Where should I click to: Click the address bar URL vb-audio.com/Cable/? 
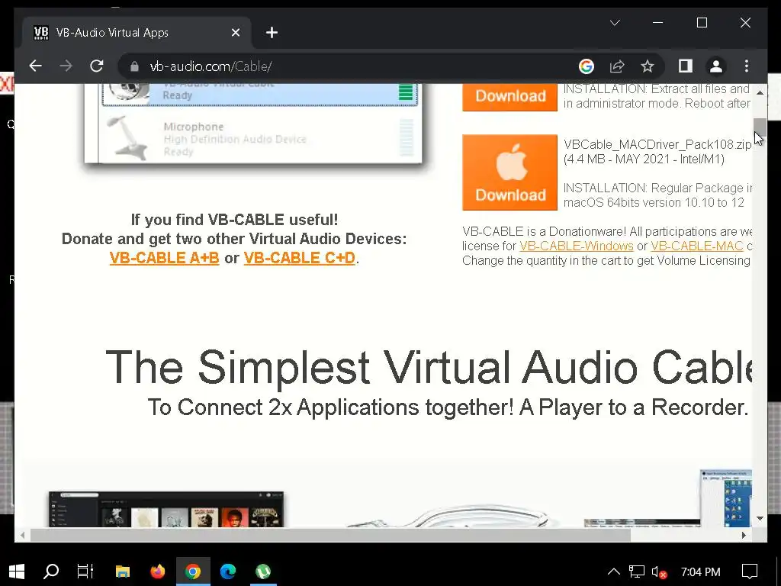(x=211, y=66)
